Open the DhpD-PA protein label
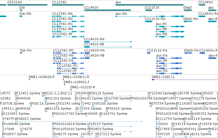Image resolution: width=218 pixels, height=138 pixels. 191,51
